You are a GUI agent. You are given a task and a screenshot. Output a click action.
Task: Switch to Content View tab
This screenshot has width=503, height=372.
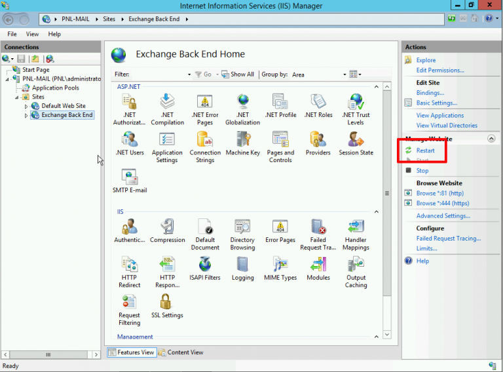(181, 352)
